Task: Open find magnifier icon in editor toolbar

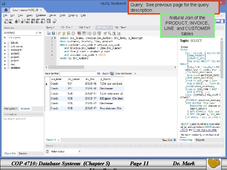Action: [x=110, y=33]
